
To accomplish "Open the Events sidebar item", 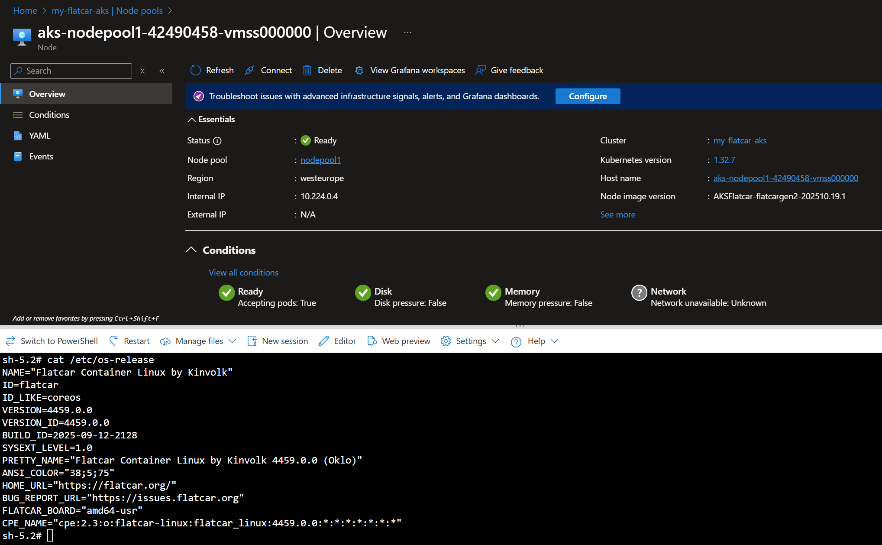I will coord(41,156).
